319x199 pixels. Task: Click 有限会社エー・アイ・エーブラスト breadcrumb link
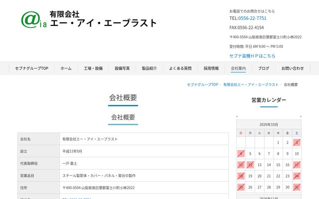(251, 85)
